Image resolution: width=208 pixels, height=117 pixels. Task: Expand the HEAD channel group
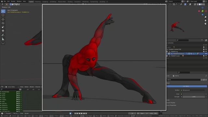point(1,94)
